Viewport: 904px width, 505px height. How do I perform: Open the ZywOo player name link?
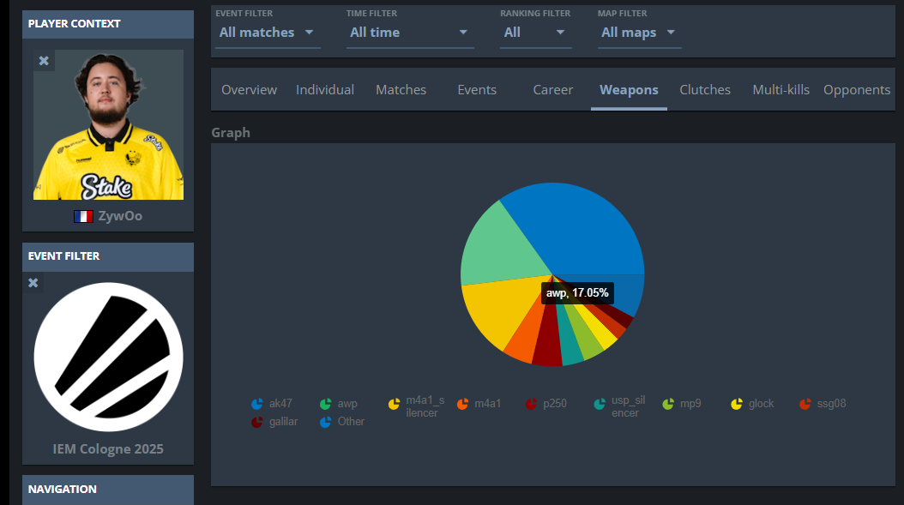click(x=120, y=216)
